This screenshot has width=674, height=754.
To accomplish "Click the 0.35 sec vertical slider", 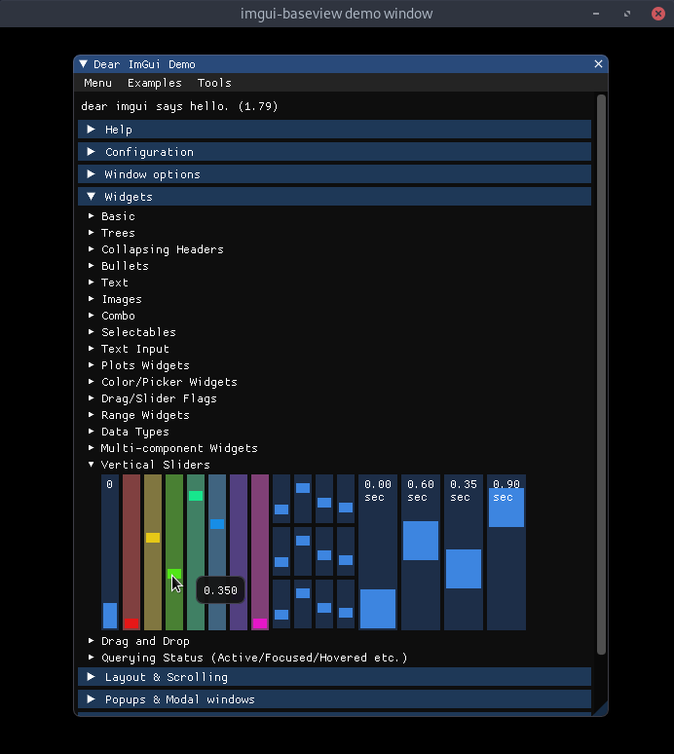I will (x=464, y=552).
